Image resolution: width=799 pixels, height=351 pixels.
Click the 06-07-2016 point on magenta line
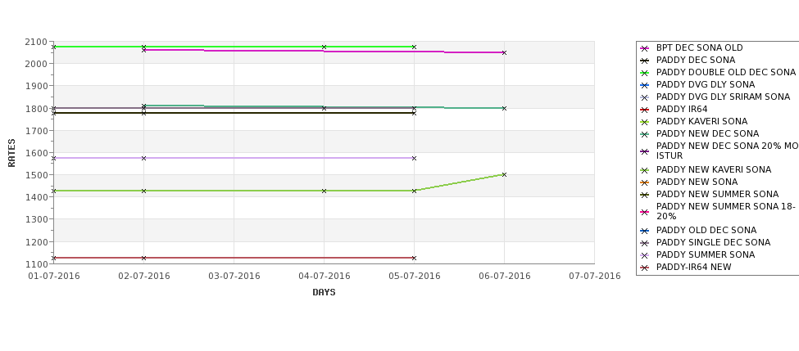(x=504, y=52)
